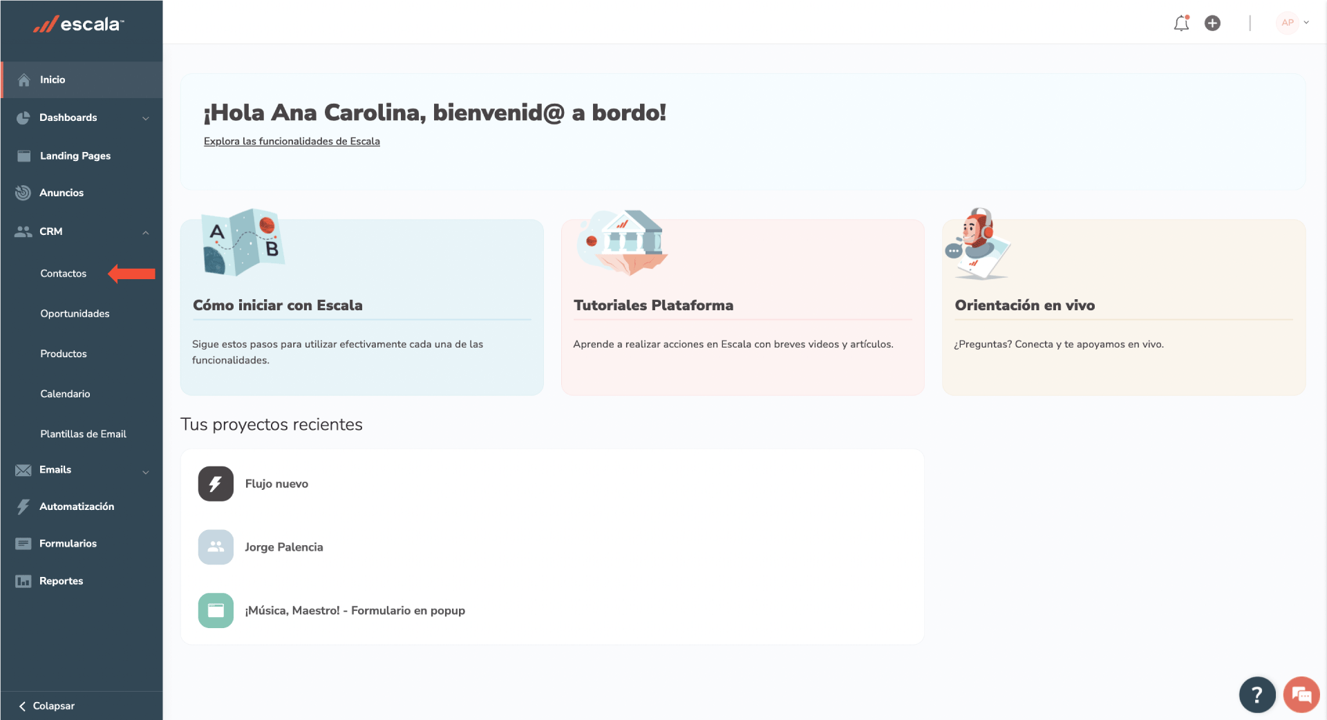Open the live chat bubble icon

pos(1301,694)
